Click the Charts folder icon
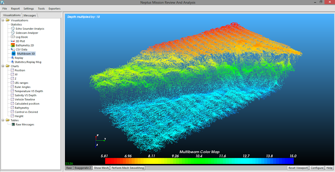 [x=8, y=66]
